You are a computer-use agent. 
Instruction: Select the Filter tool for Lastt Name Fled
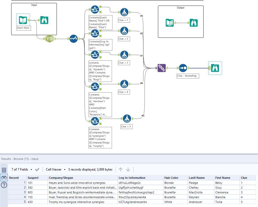point(95,10)
